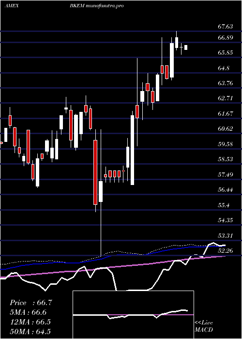242x339 pixels.
Task: Select the 63.76 price axis label
Action: point(226,83)
